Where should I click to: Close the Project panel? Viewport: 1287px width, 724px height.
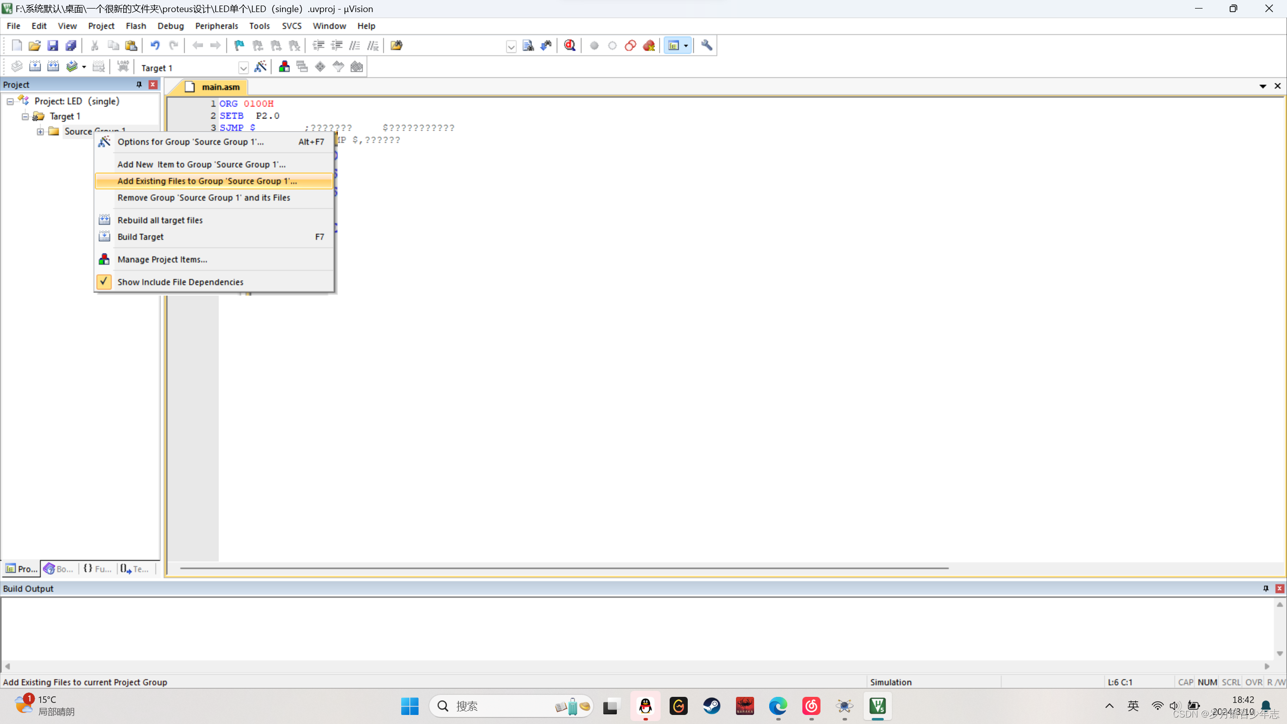153,84
